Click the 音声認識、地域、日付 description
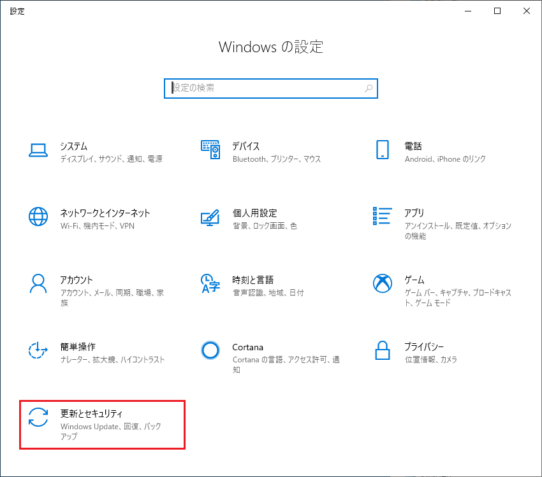542x477 pixels. (268, 293)
